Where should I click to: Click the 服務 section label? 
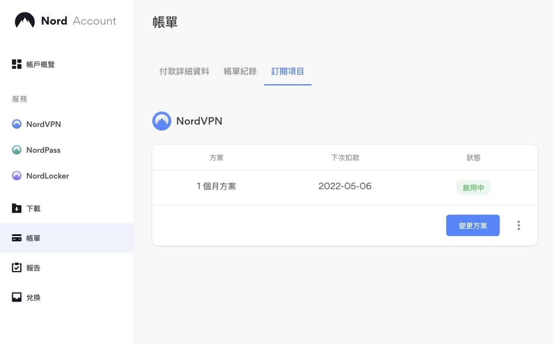(x=19, y=99)
